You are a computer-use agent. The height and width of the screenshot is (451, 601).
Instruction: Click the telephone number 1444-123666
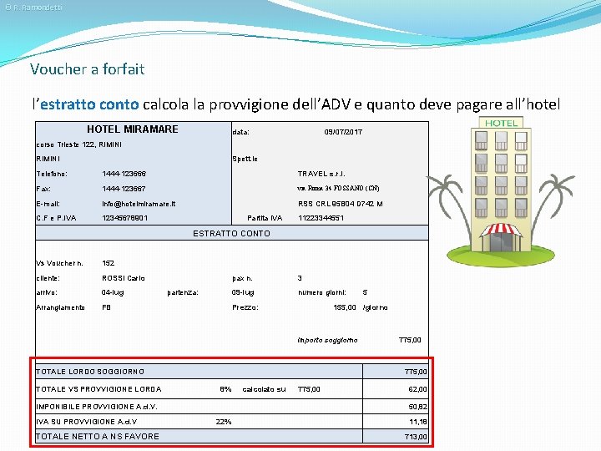pos(124,174)
